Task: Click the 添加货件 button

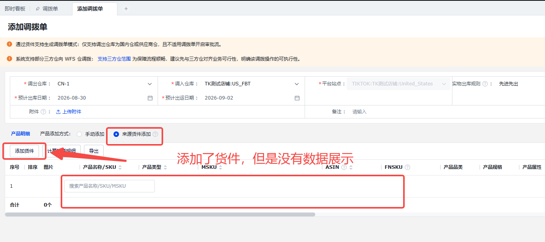Action: click(24, 151)
